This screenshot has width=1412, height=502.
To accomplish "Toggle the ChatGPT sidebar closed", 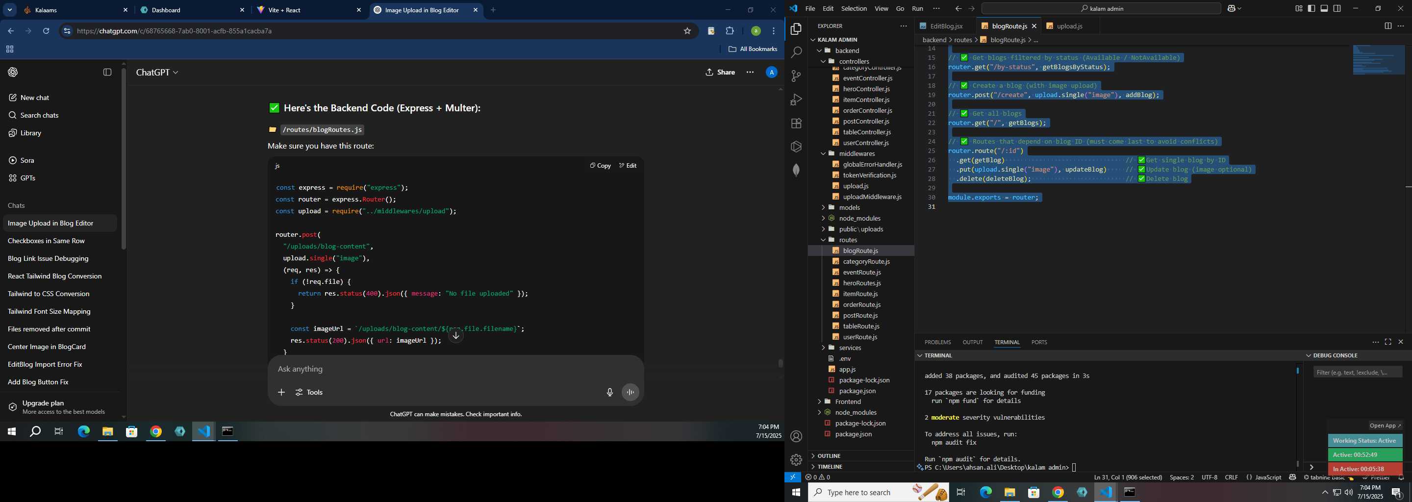I will pos(107,73).
